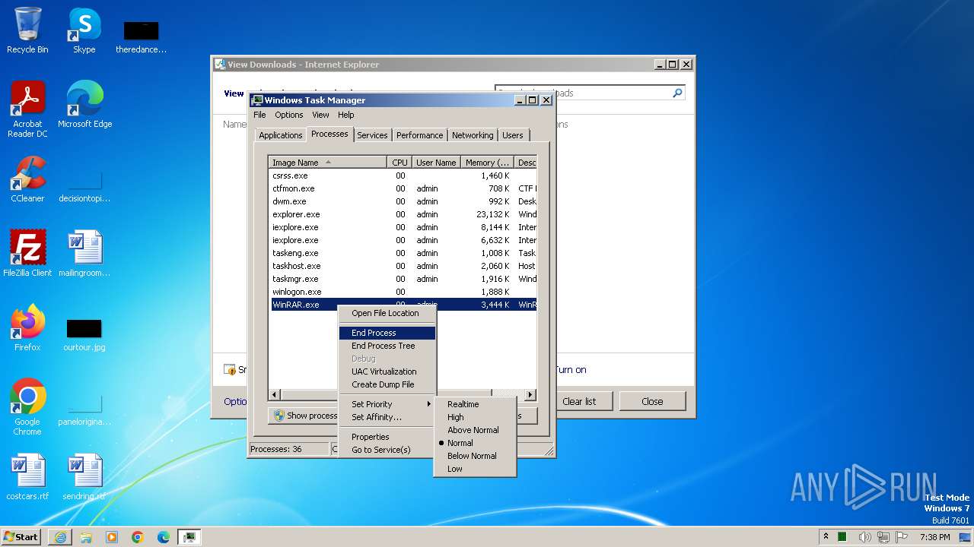Select Low priority
Screen dimensions: 974x547
[475, 469]
